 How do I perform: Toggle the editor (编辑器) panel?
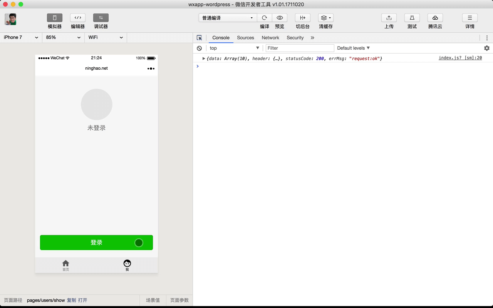coord(78,18)
